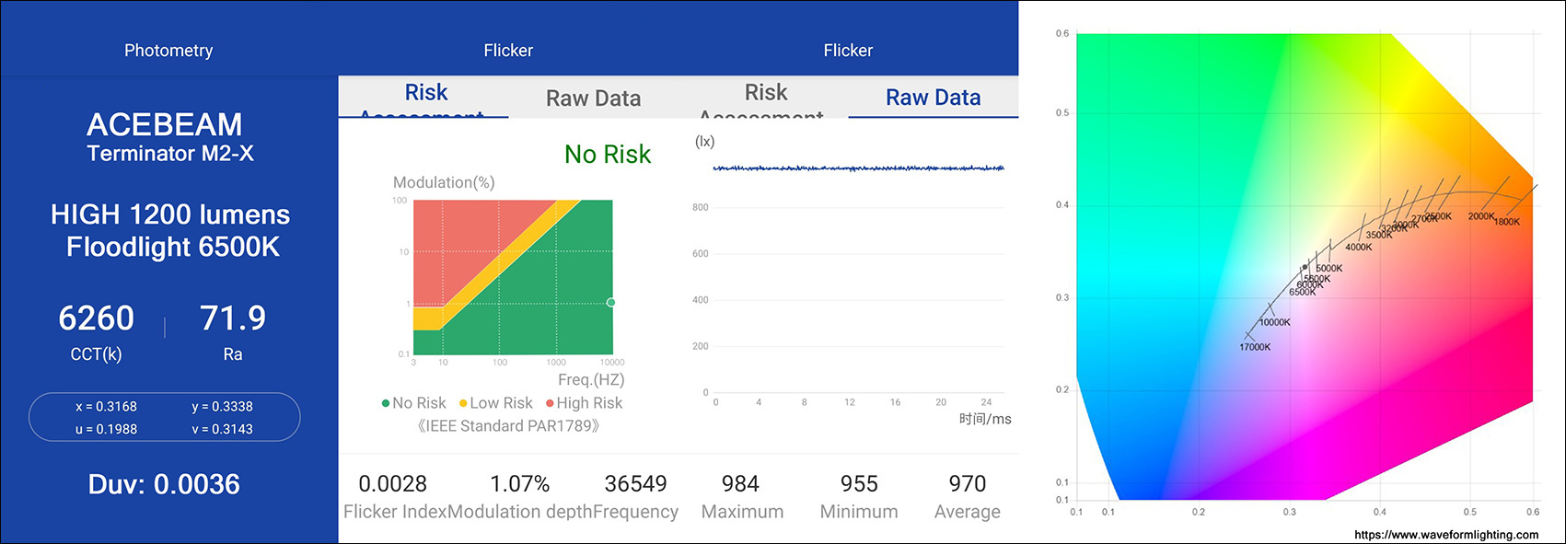This screenshot has height=544, width=1566.
Task: Click the 1.07% Modulation depth value
Action: [519, 484]
